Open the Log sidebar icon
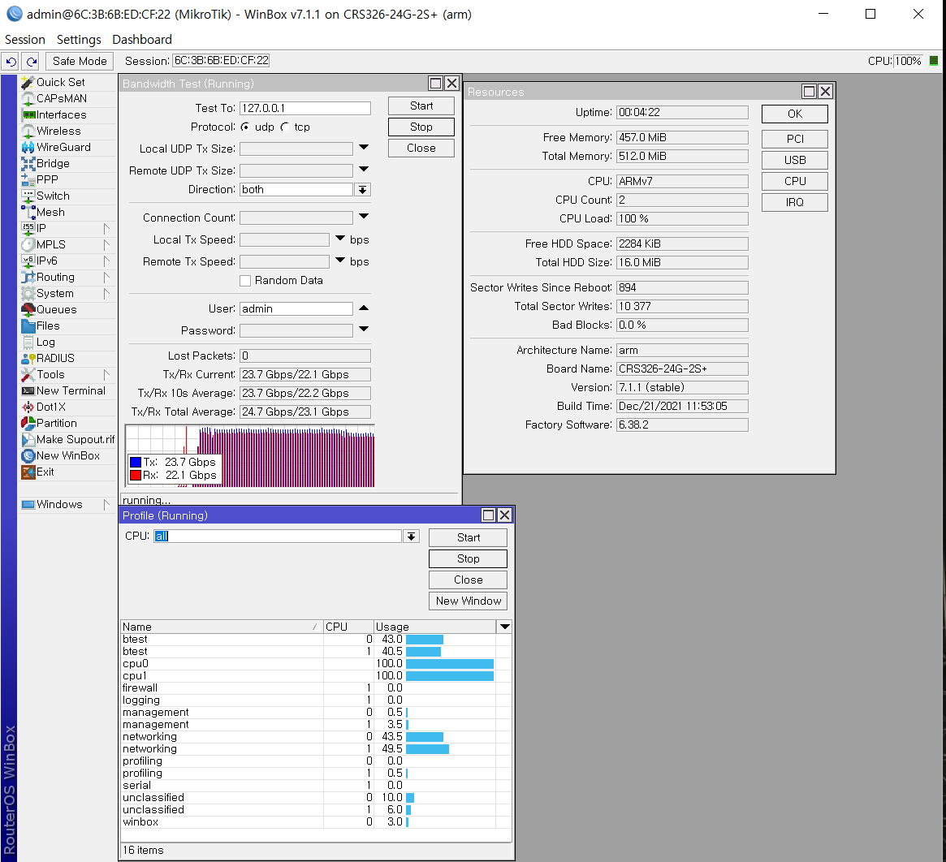946x862 pixels. pos(28,342)
